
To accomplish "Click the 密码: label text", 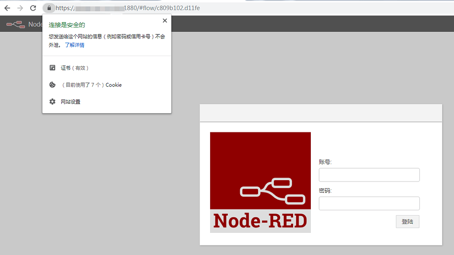I will [325, 190].
